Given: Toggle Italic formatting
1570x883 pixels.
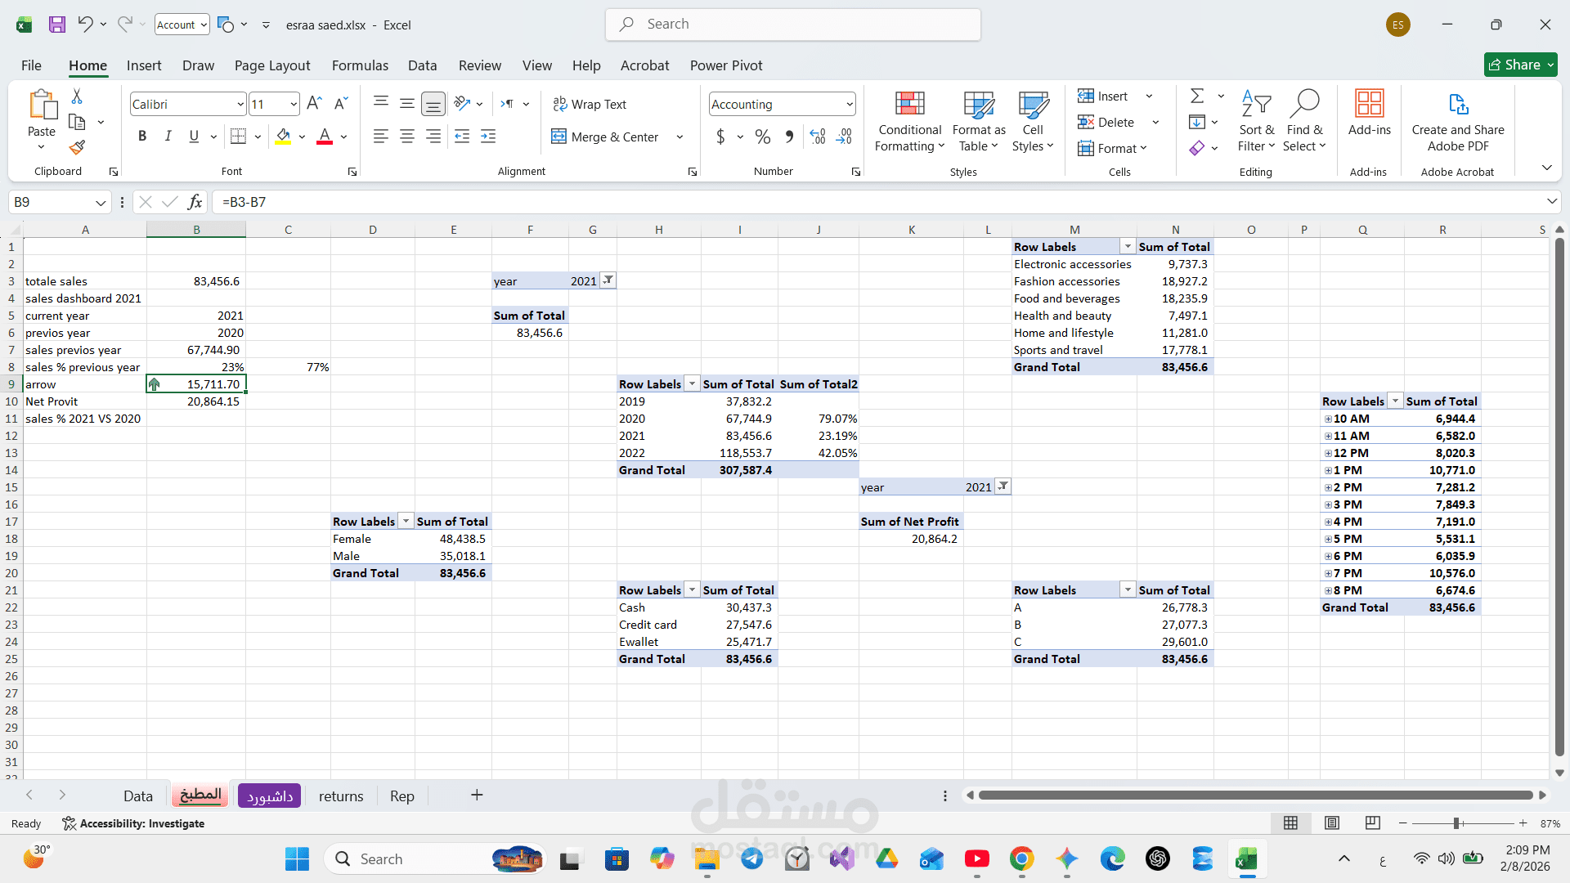Looking at the screenshot, I should [x=168, y=137].
